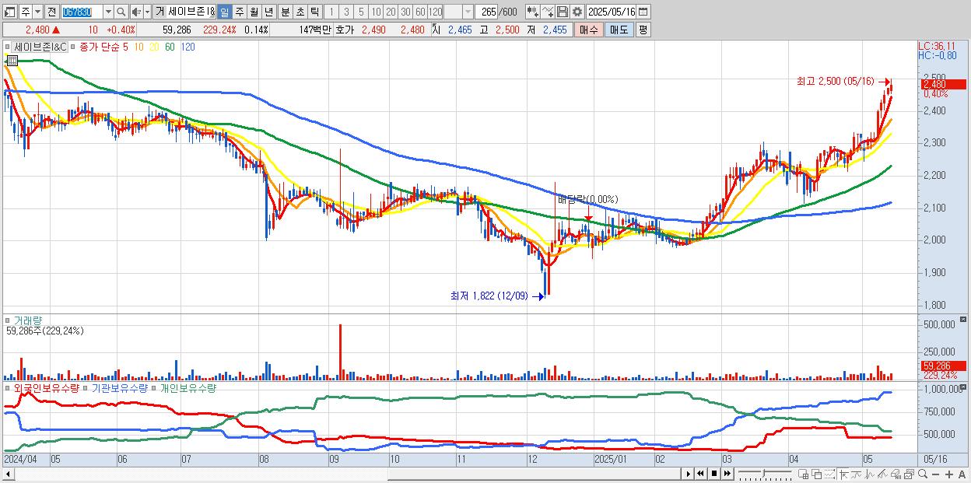Click the rewind button in chart controls
971x483 pixels.
700,474
